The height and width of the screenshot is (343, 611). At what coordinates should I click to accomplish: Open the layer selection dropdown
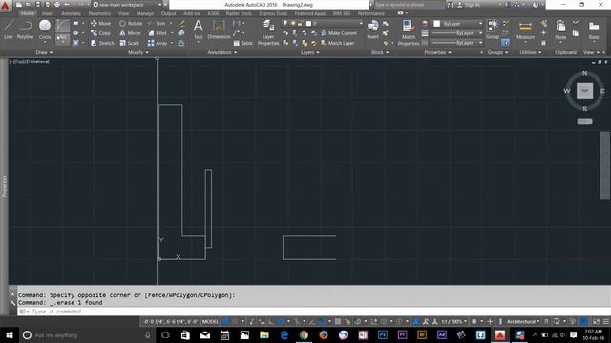323,23
